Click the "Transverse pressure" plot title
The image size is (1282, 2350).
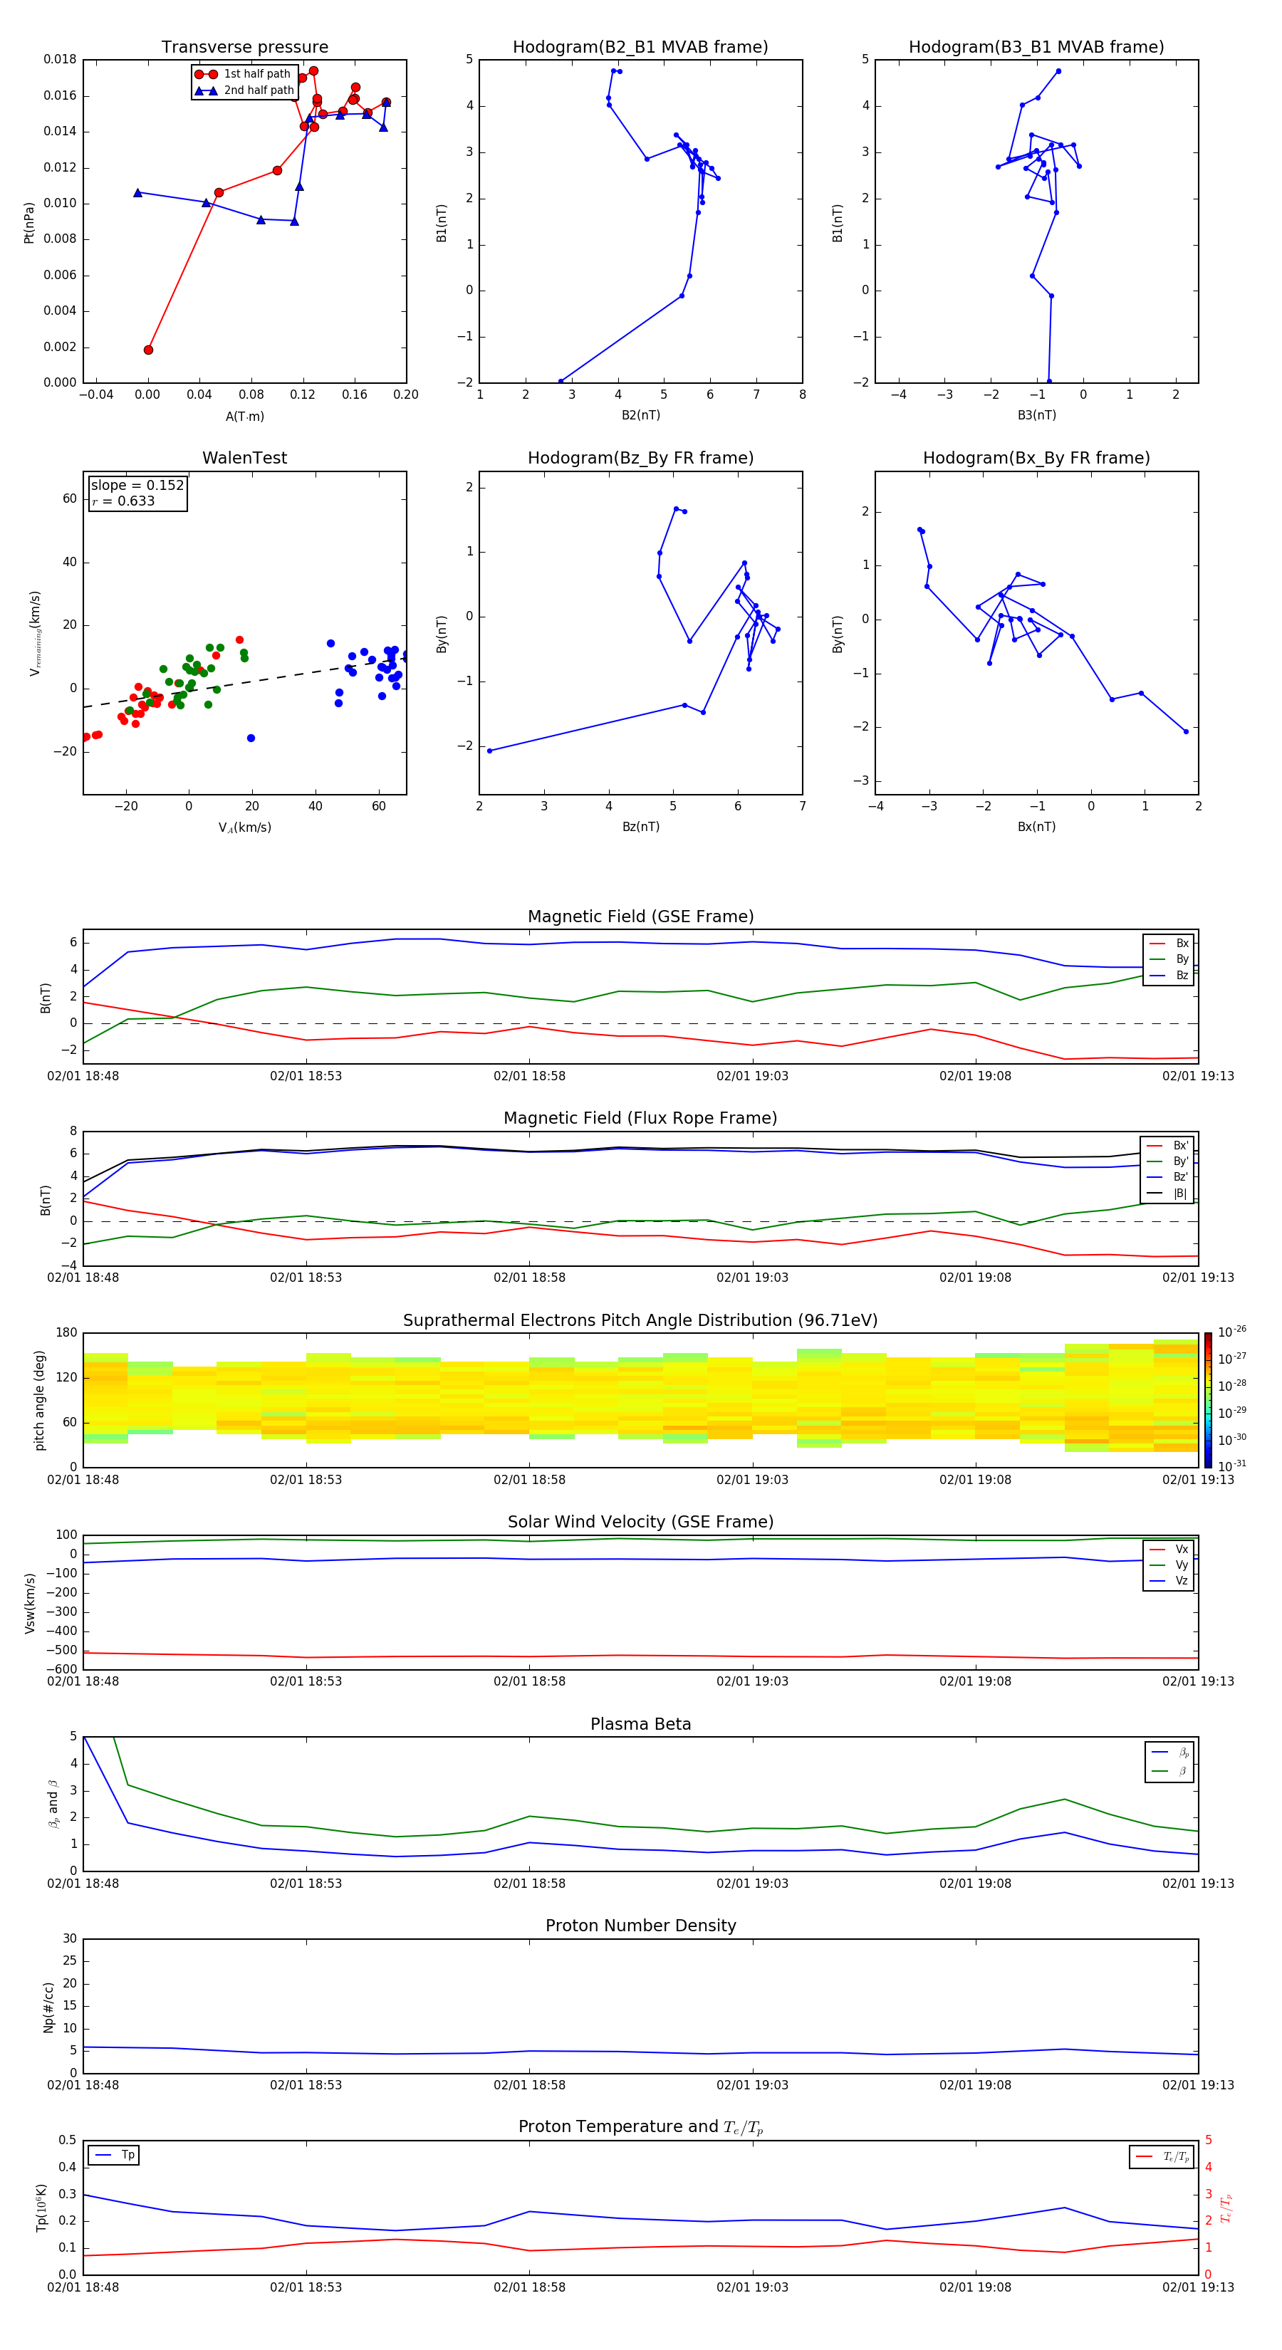tap(244, 48)
